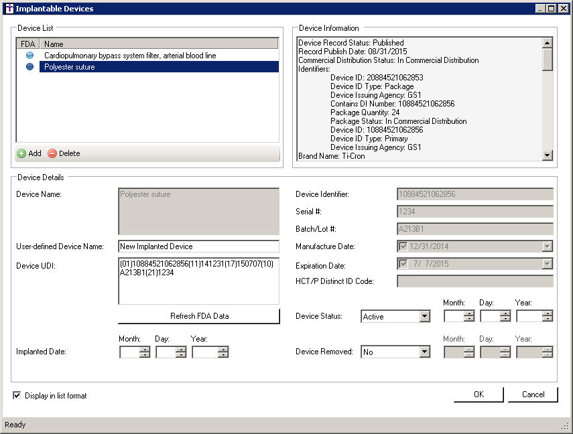Toggle the Manufacture Date checkbox
The image size is (573, 434).
coord(403,246)
